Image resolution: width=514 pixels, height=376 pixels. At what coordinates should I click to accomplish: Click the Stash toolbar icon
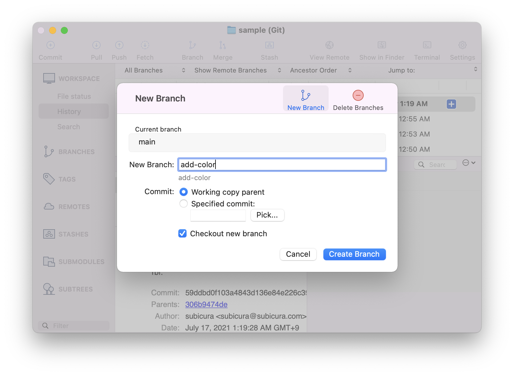click(269, 45)
